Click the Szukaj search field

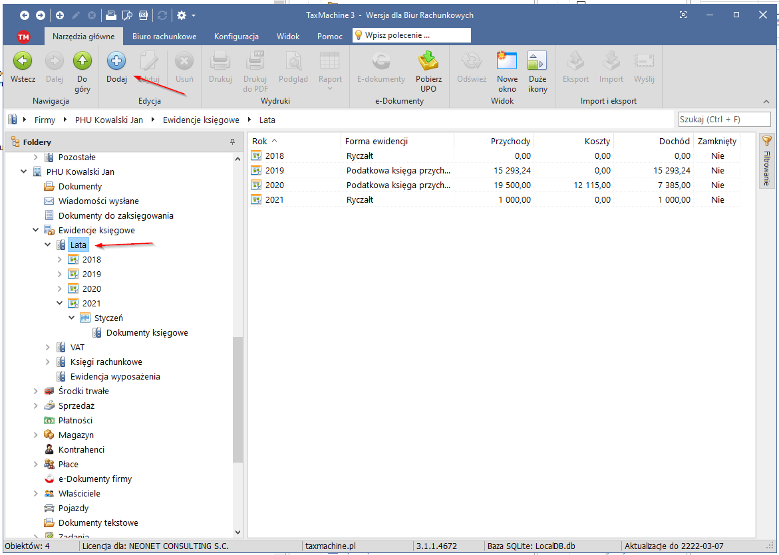(x=724, y=120)
